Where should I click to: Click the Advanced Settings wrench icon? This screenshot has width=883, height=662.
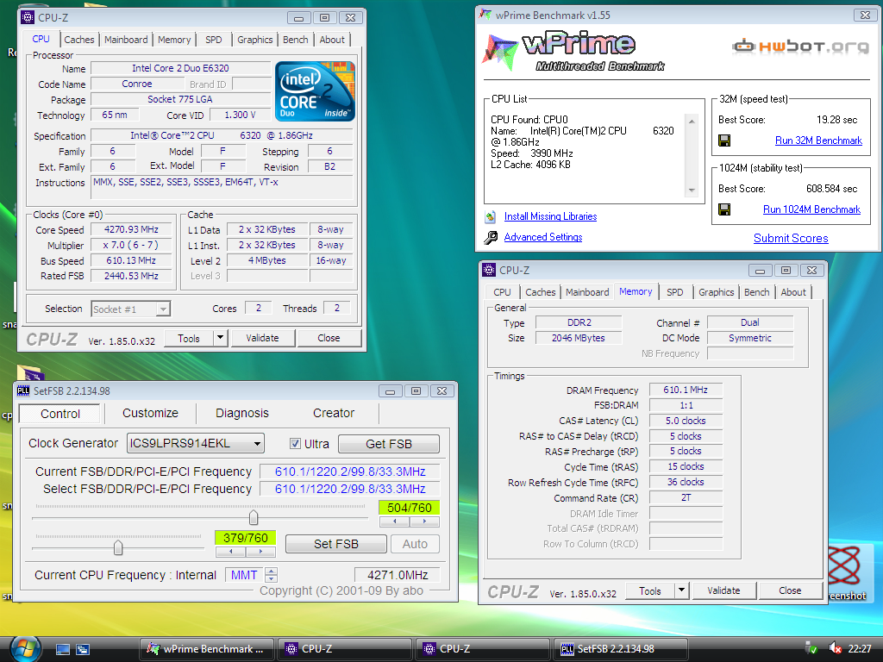click(491, 238)
